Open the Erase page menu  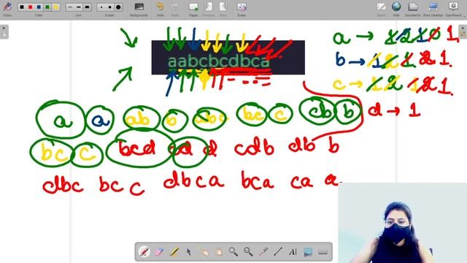(x=242, y=7)
